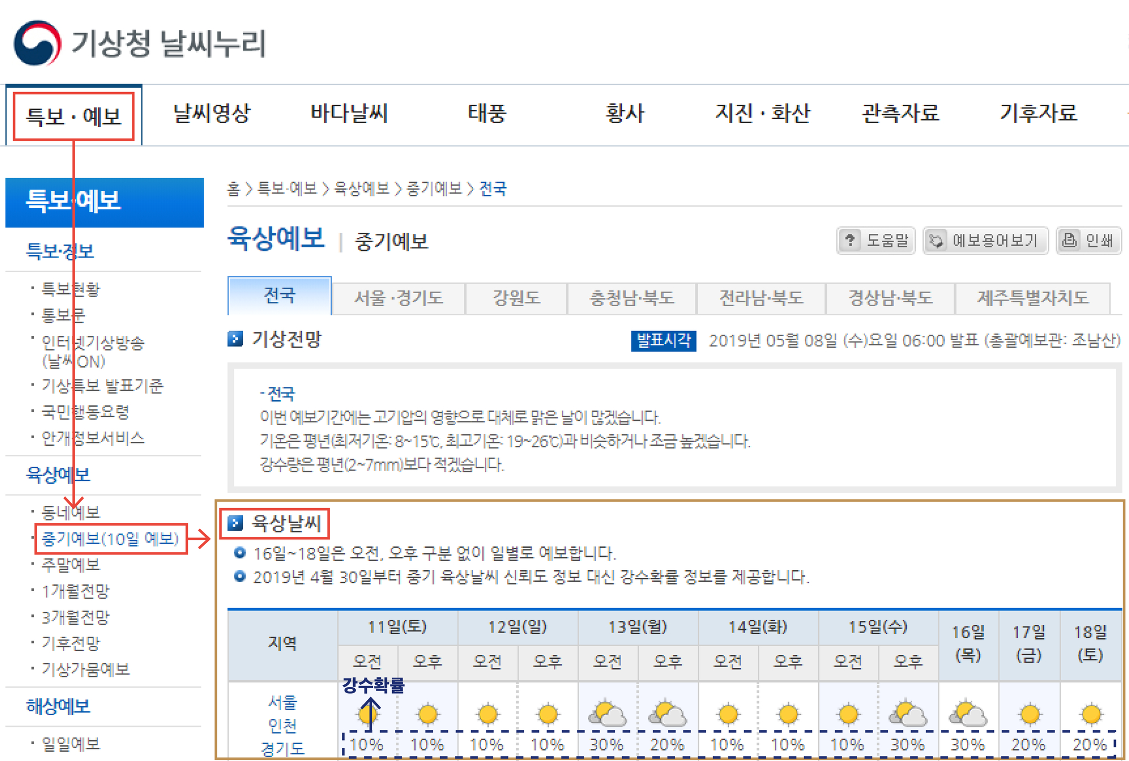Click partly cloudy icon for 13일 오전
Image resolution: width=1129 pixels, height=761 pixels.
[607, 714]
